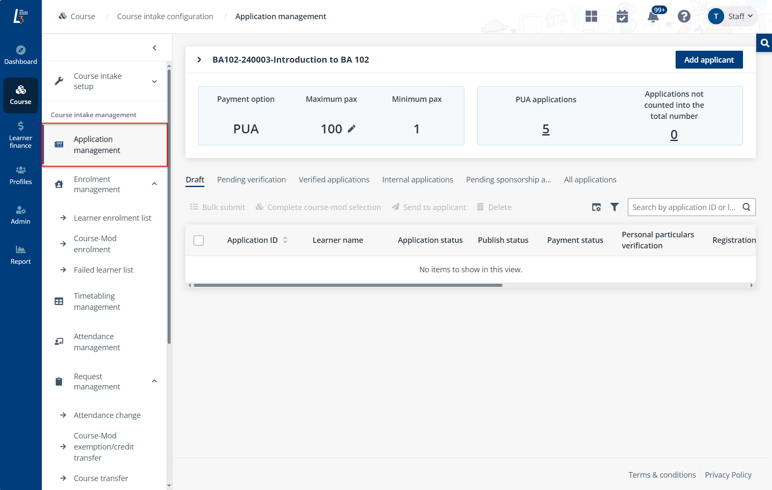
Task: Collapse the Enrolment management section
Action: 154,184
